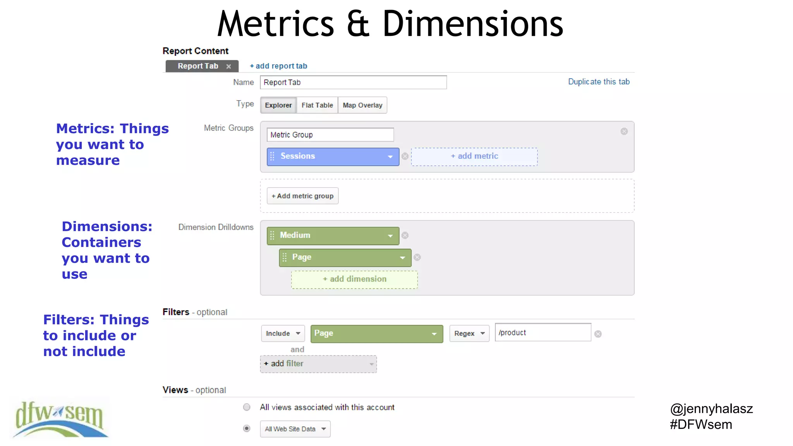Remove the Metric Group panel
The image size is (793, 446).
[624, 132]
